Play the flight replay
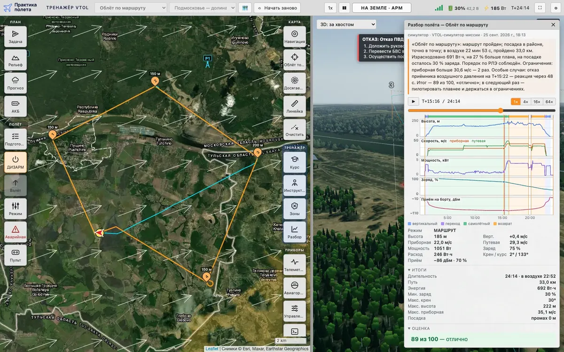This screenshot has height=352, width=564. coord(413,101)
